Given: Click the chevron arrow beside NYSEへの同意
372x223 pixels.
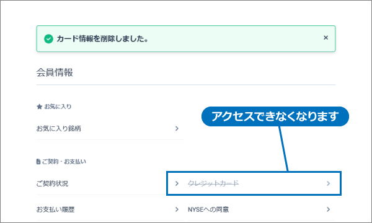Looking at the screenshot, I should (329, 209).
